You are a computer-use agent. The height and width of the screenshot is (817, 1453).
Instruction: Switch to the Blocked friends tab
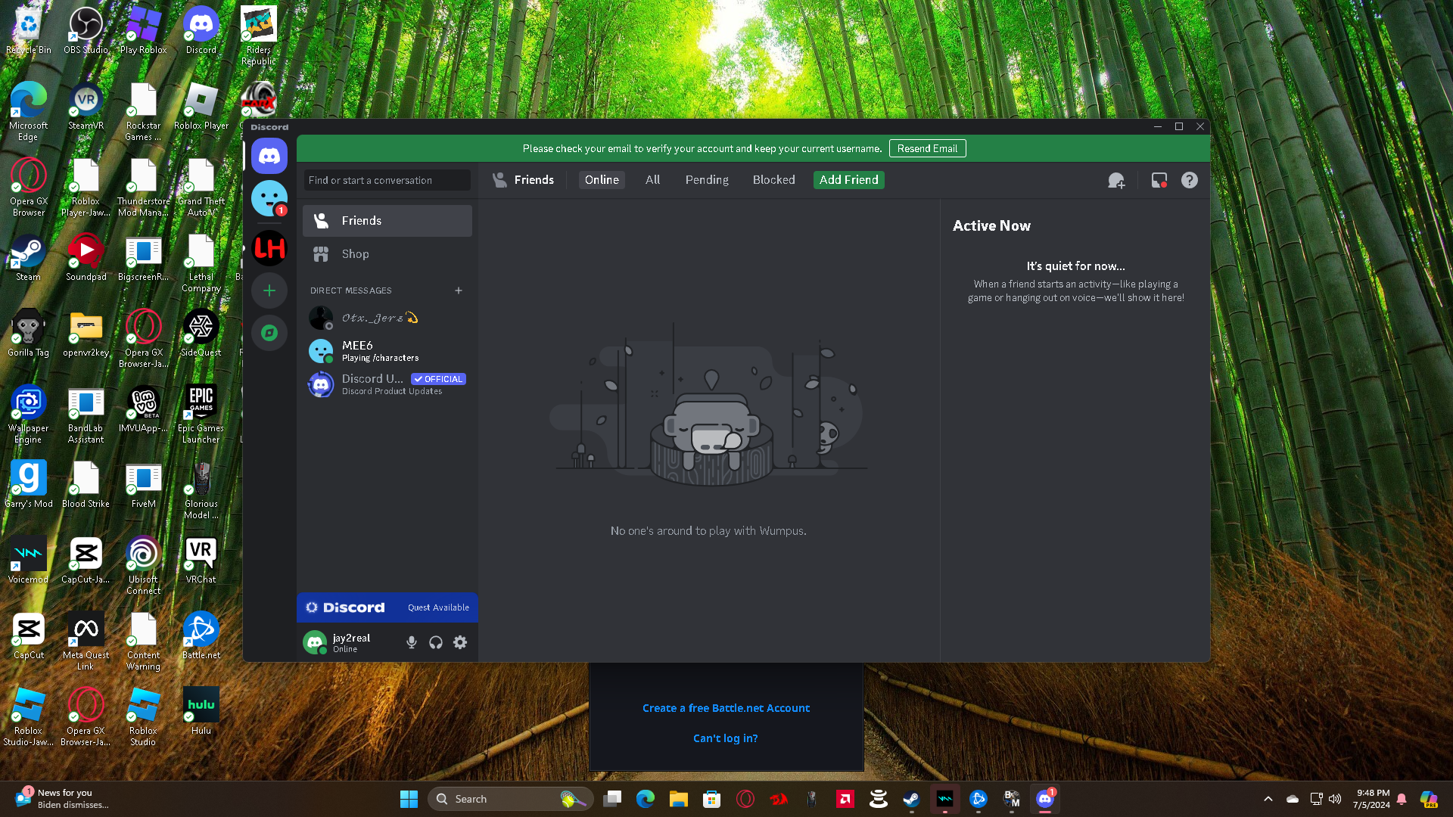coord(773,180)
